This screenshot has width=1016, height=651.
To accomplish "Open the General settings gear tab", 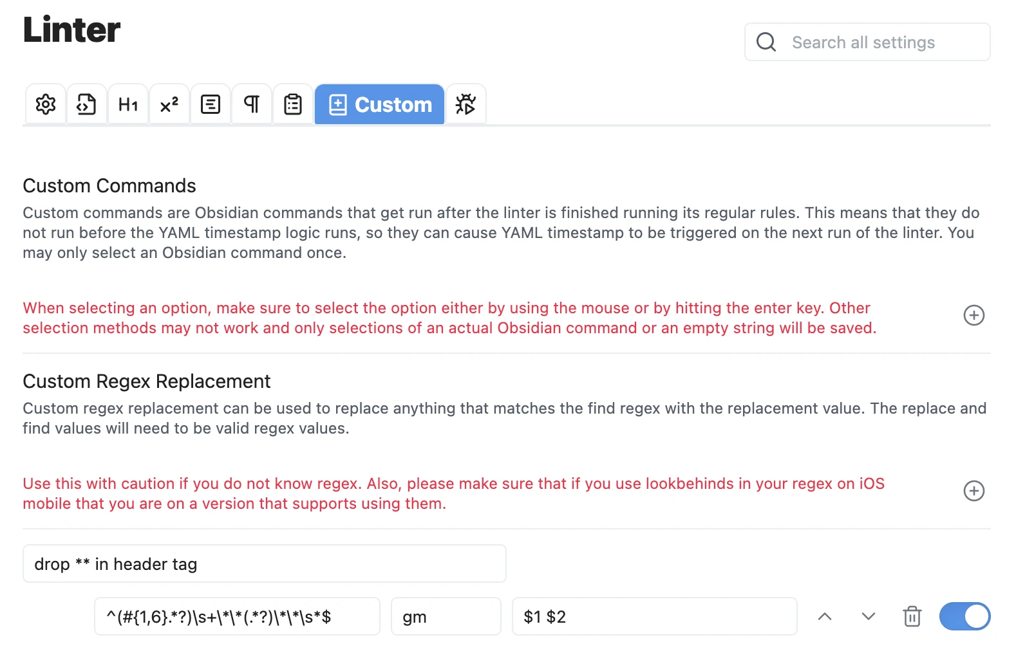I will pos(46,104).
